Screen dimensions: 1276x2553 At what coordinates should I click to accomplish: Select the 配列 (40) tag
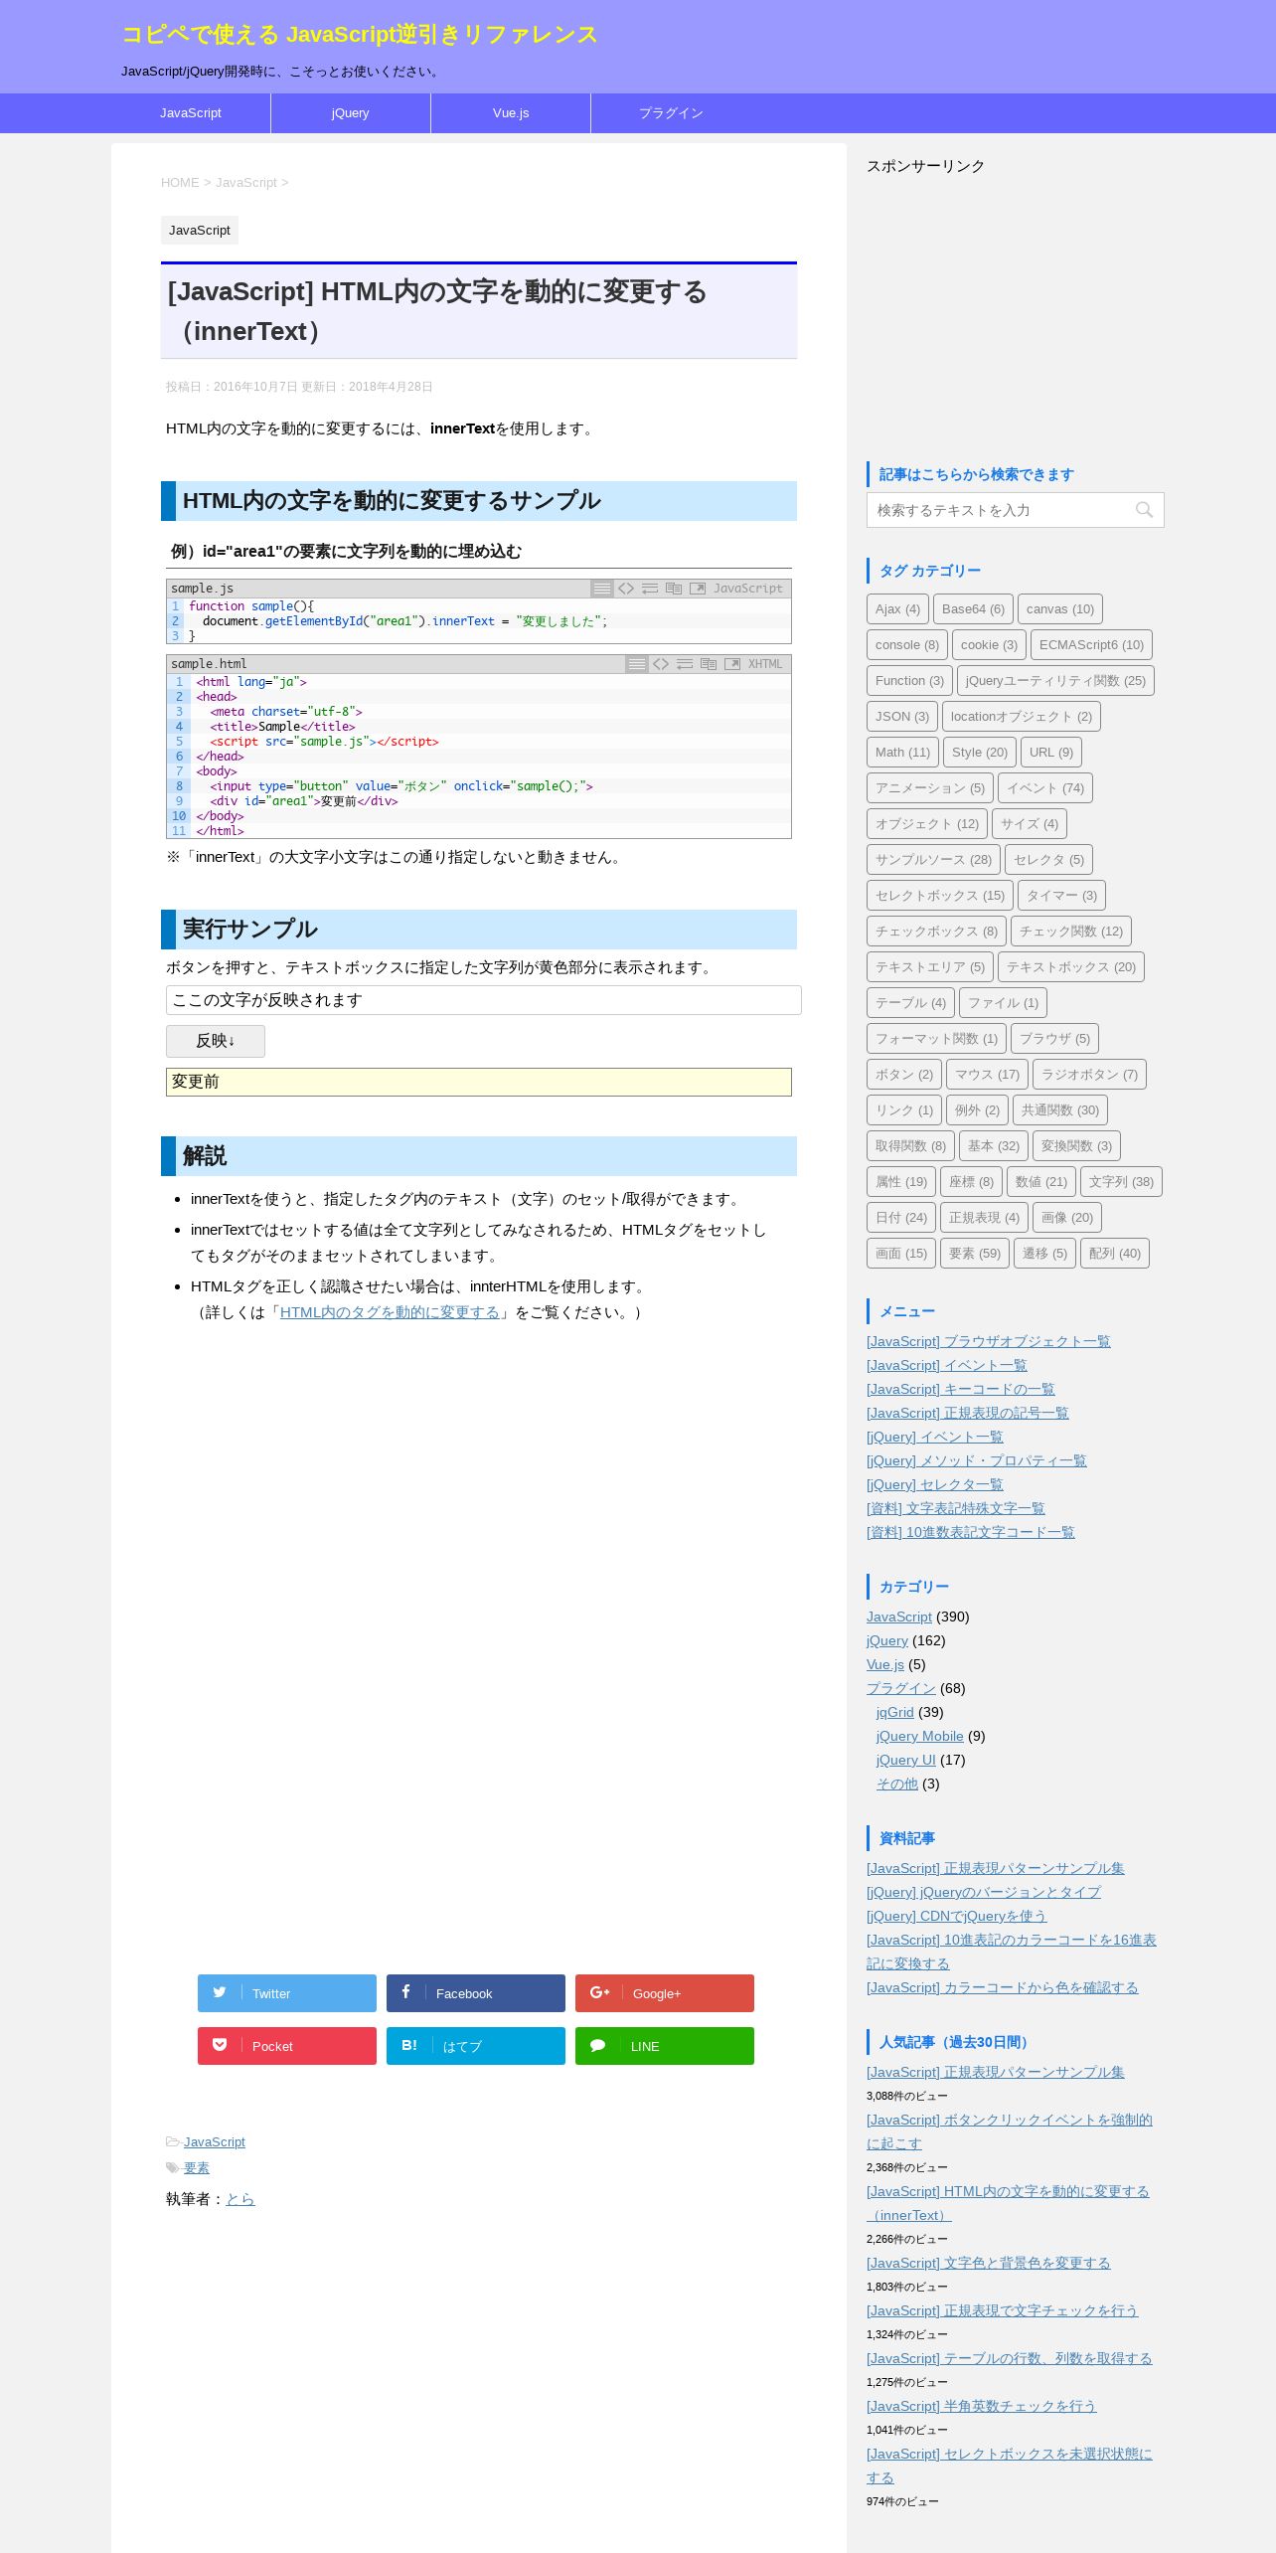point(1115,1254)
